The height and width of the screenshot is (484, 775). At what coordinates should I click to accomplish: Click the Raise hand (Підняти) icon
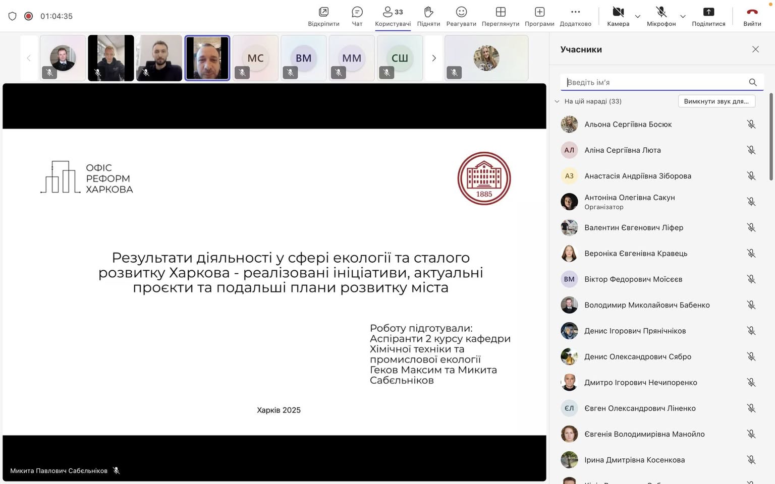tap(428, 12)
